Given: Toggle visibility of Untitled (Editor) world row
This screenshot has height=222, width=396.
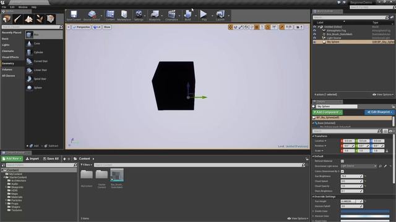Looking at the screenshot, I should (x=314, y=27).
